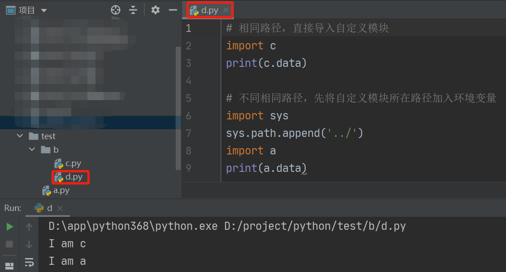Viewport: 506px width, 272px height.
Task: Open project panel settings gear
Action: [x=156, y=10]
